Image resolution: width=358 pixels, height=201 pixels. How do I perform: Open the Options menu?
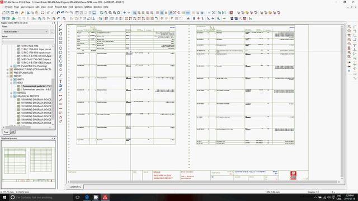pos(78,7)
